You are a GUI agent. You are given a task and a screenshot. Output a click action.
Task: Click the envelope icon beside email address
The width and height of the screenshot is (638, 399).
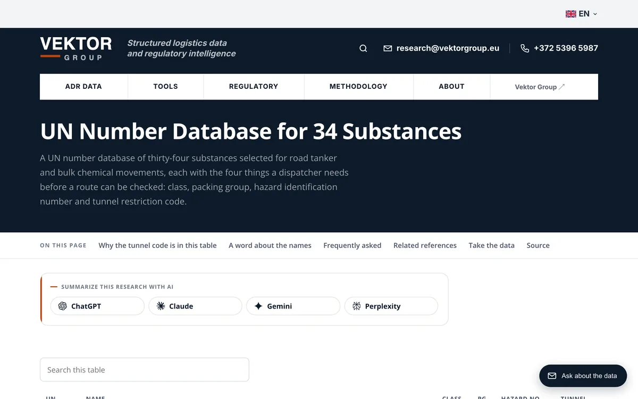tap(388, 48)
